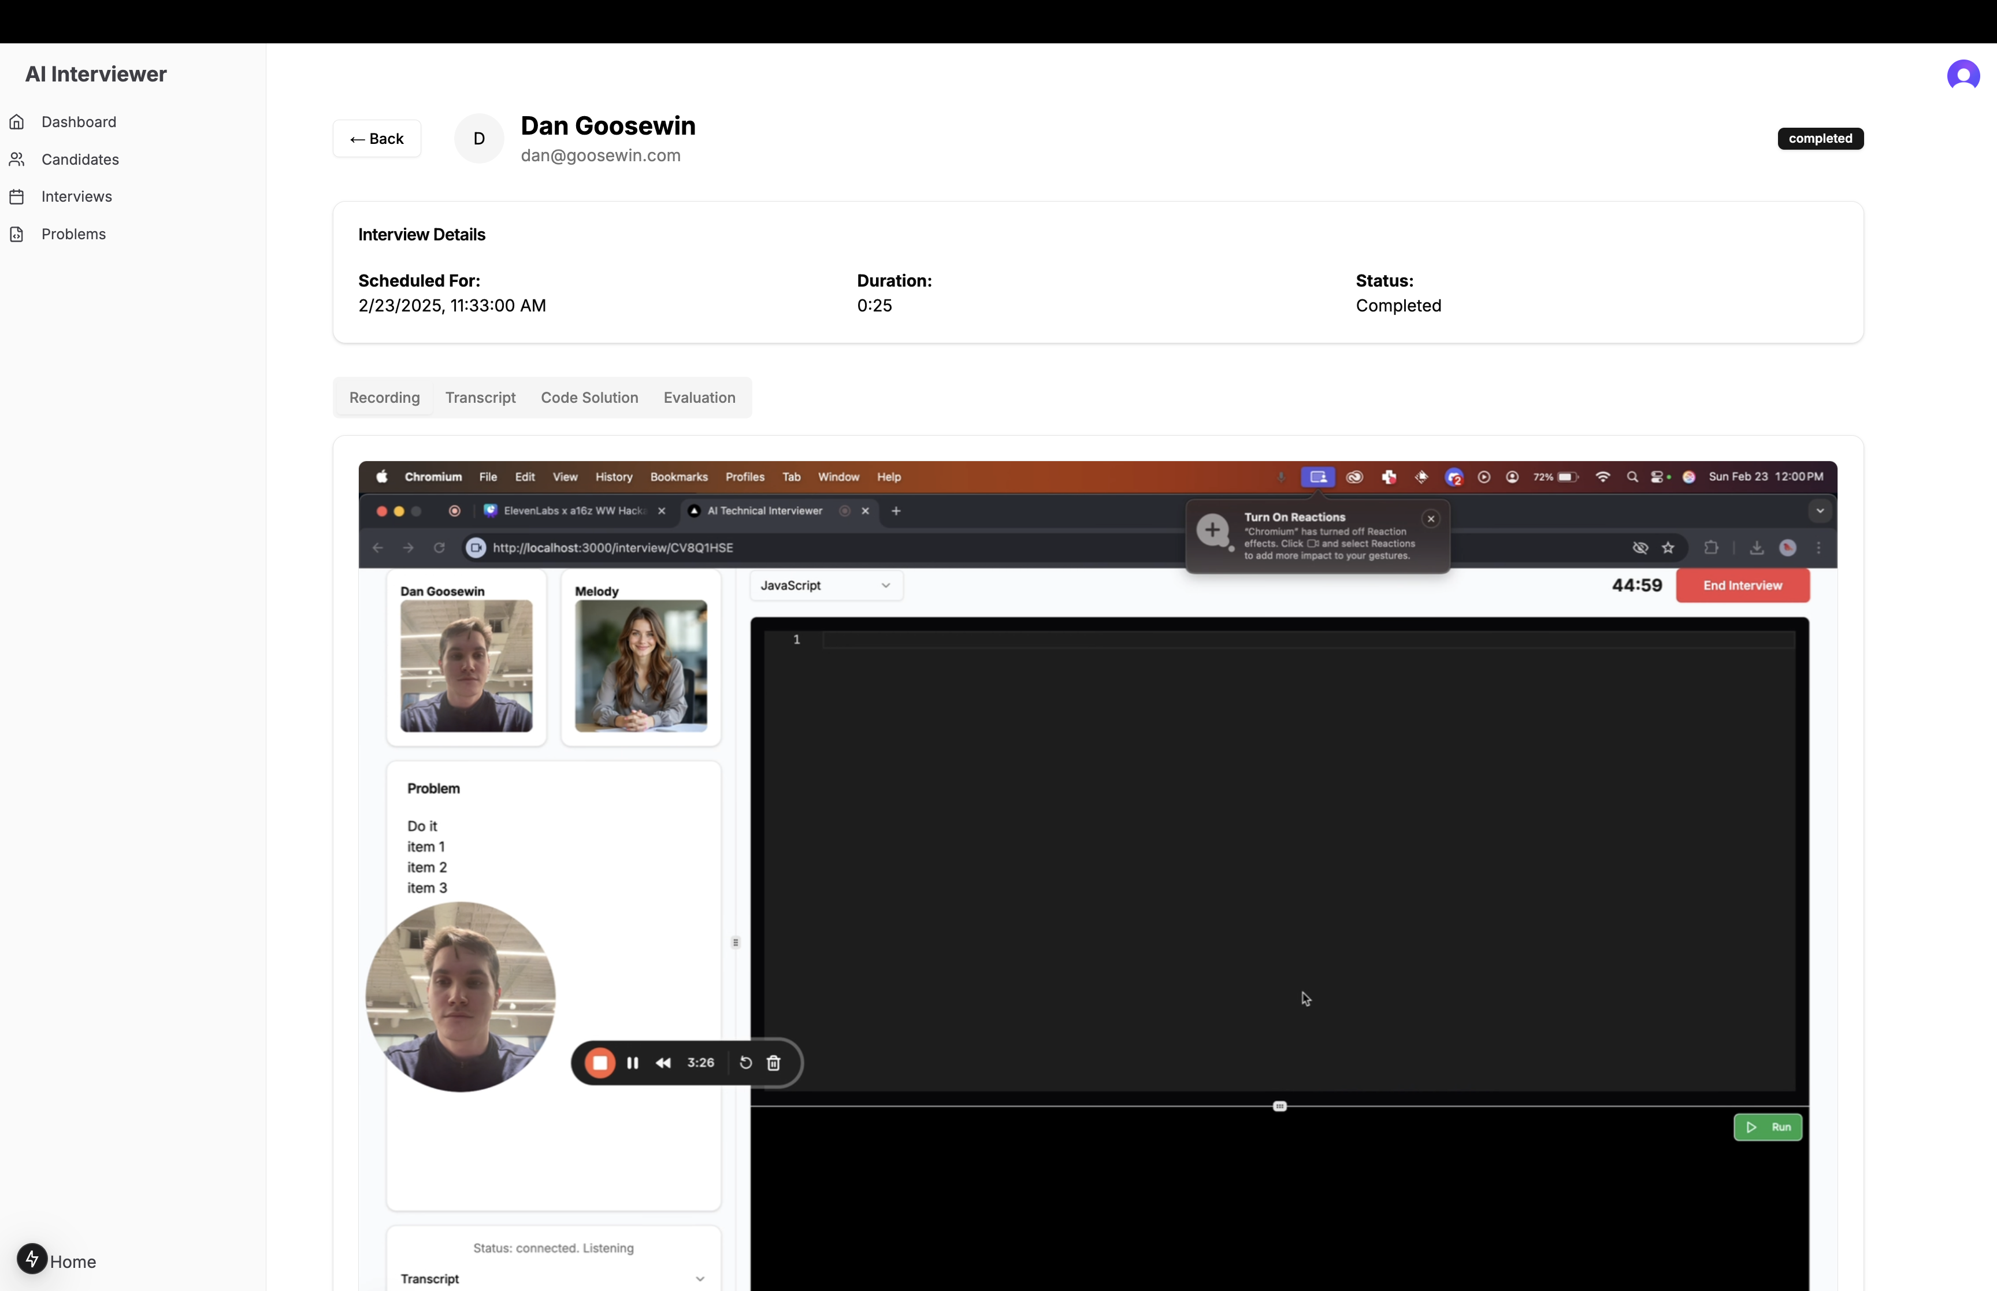Open the Evaluation tab
Image resolution: width=1997 pixels, height=1291 pixels.
(699, 398)
